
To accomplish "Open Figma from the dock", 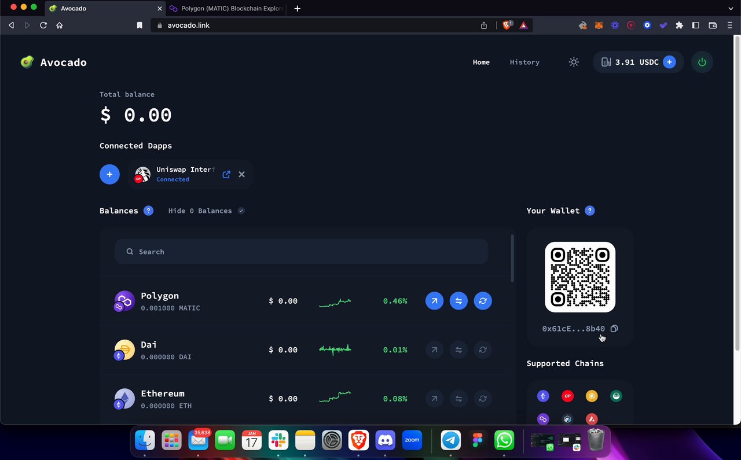I will point(478,441).
